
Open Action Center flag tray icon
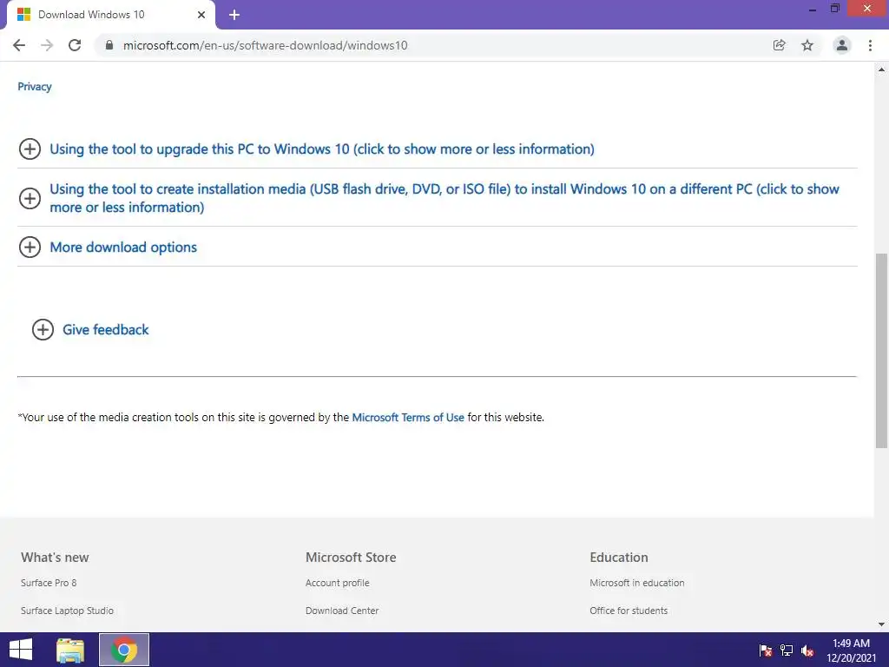click(766, 650)
